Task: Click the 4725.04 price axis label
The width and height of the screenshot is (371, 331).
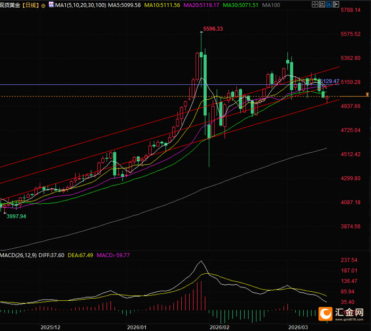Action: tap(350, 130)
